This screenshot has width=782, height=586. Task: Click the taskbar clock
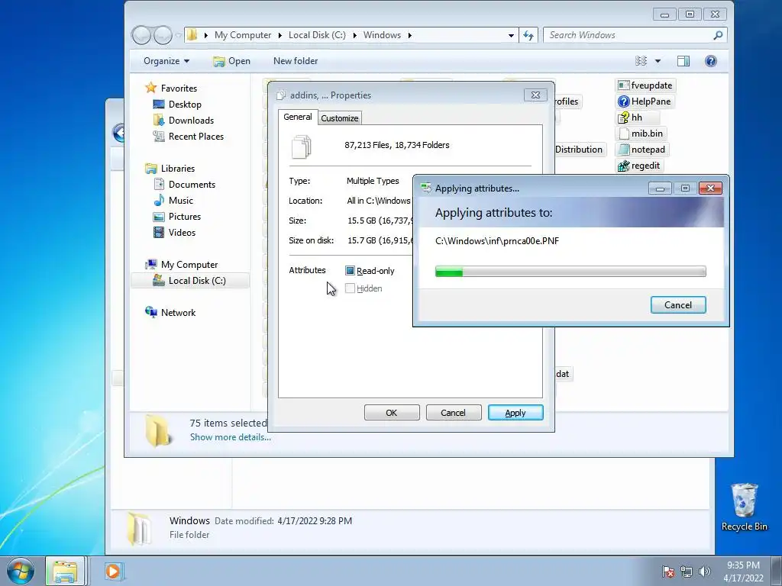point(743,572)
